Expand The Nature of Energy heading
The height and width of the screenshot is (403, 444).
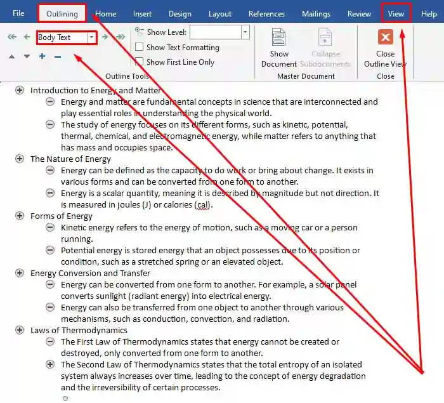pyautogui.click(x=20, y=159)
